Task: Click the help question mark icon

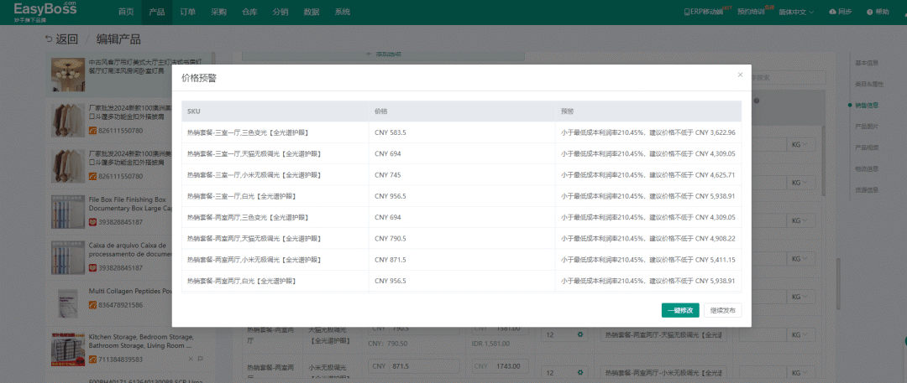Action: 869,12
